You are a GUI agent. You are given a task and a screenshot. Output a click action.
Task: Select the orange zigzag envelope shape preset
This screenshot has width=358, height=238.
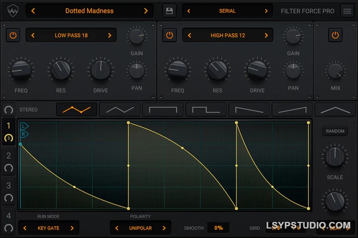[x=77, y=110]
